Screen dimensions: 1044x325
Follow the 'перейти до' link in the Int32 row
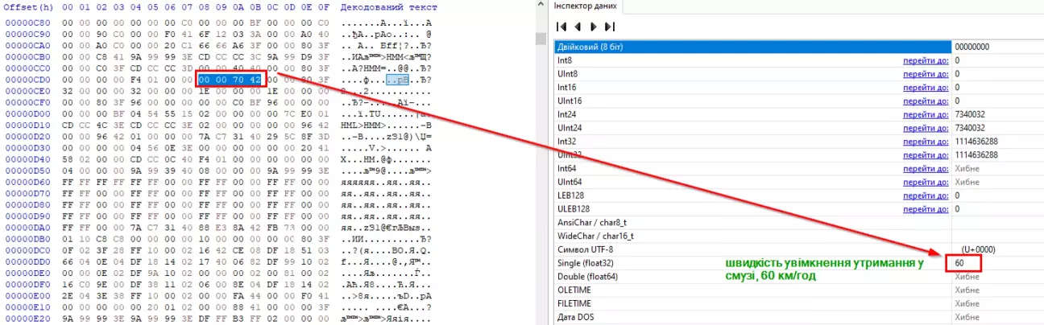924,142
